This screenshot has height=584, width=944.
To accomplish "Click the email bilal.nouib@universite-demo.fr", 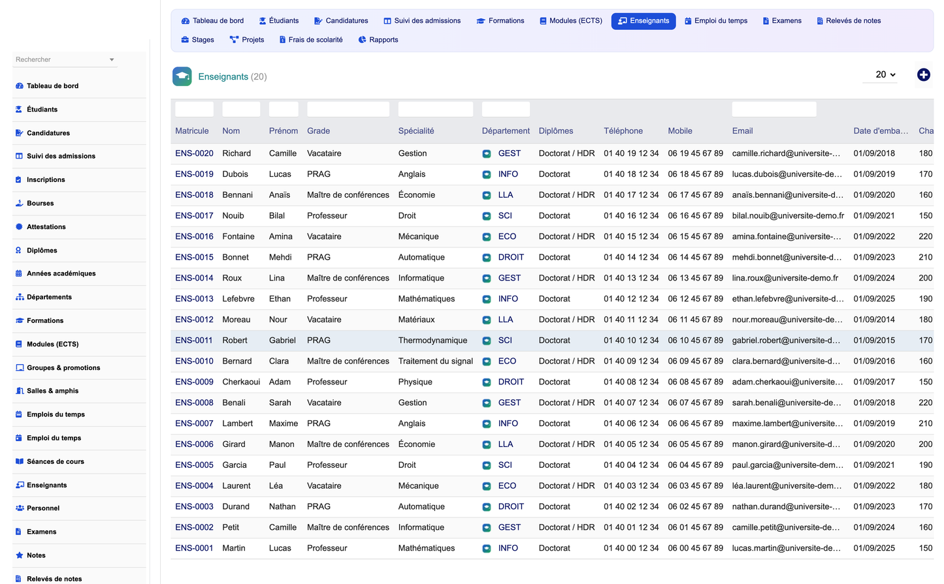I will coord(788,216).
